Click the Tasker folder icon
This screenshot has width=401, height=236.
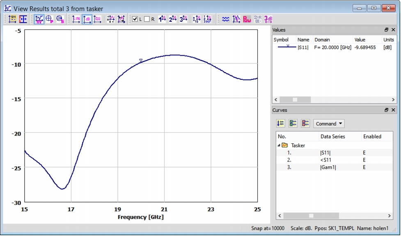284,145
